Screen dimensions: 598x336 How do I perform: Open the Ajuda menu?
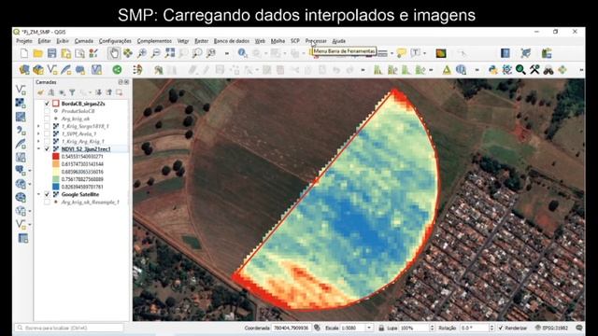[338, 41]
